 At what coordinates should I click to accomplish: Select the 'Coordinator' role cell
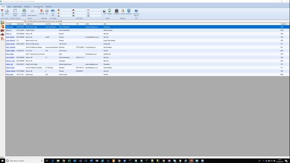(62, 61)
